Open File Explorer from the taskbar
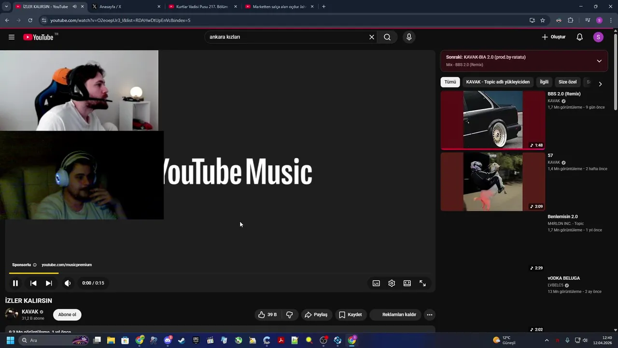The image size is (618, 348). tap(111, 340)
